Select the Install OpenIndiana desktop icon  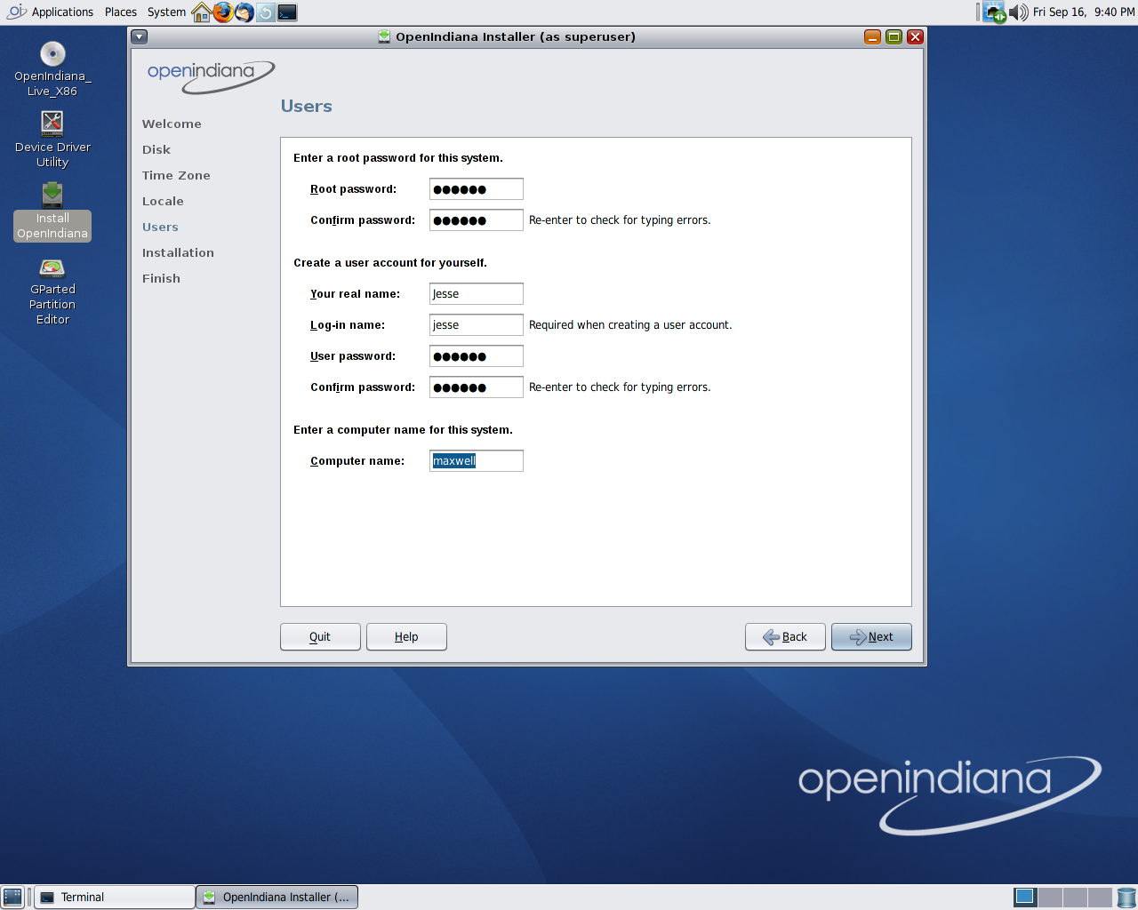[52, 212]
